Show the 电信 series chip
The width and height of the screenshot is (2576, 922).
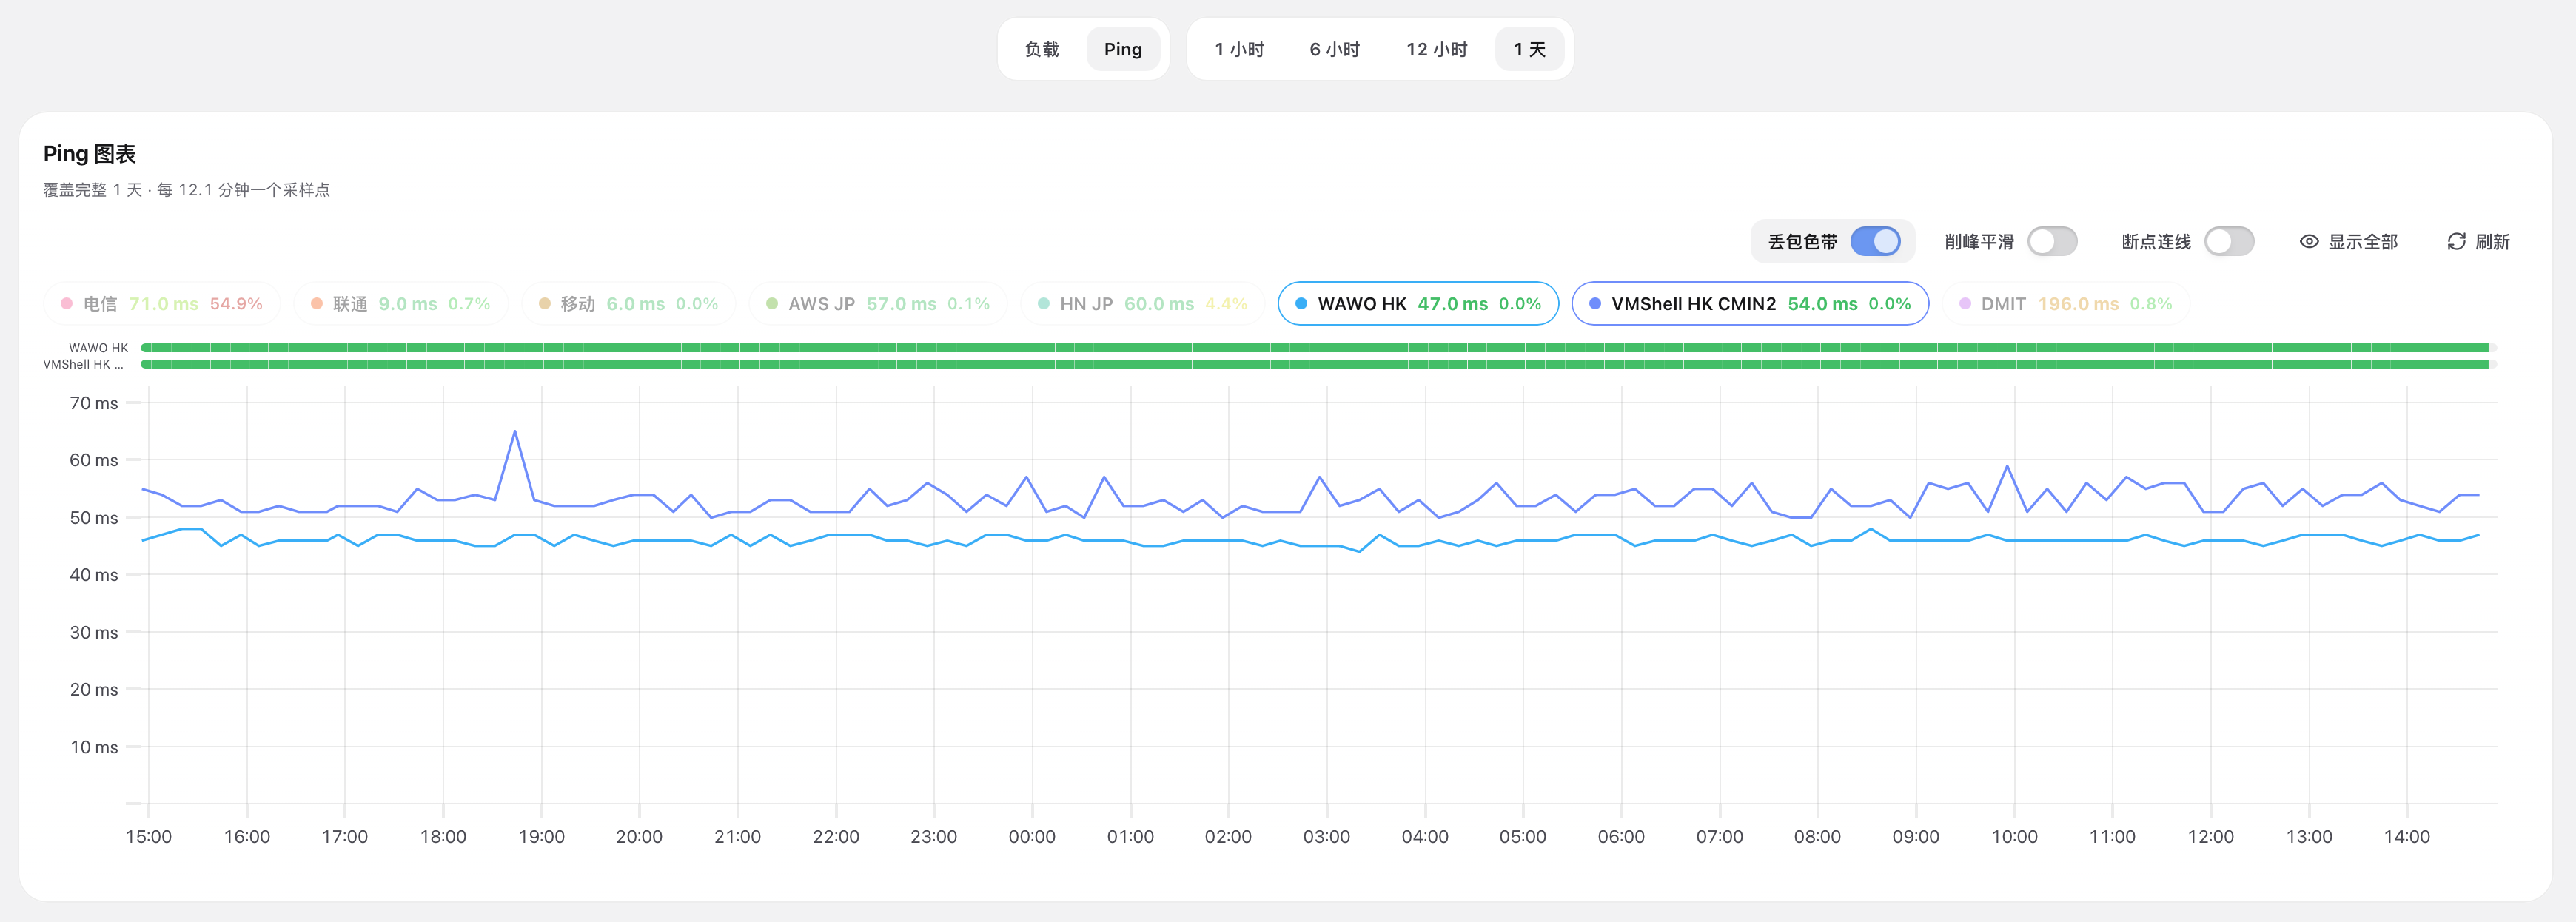click(x=162, y=304)
